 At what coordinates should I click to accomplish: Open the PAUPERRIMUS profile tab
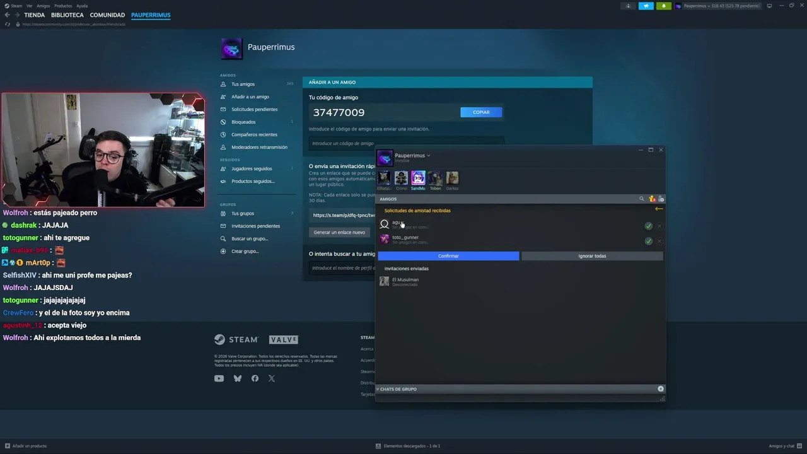tap(151, 15)
